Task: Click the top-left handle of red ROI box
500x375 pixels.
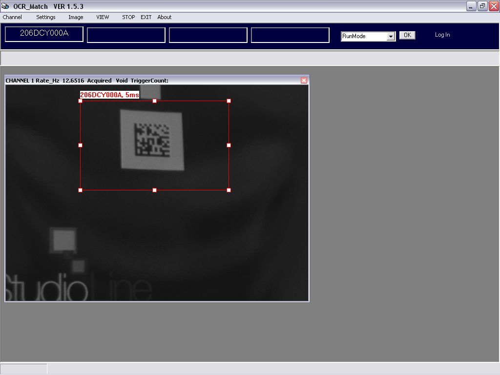Action: 81,101
